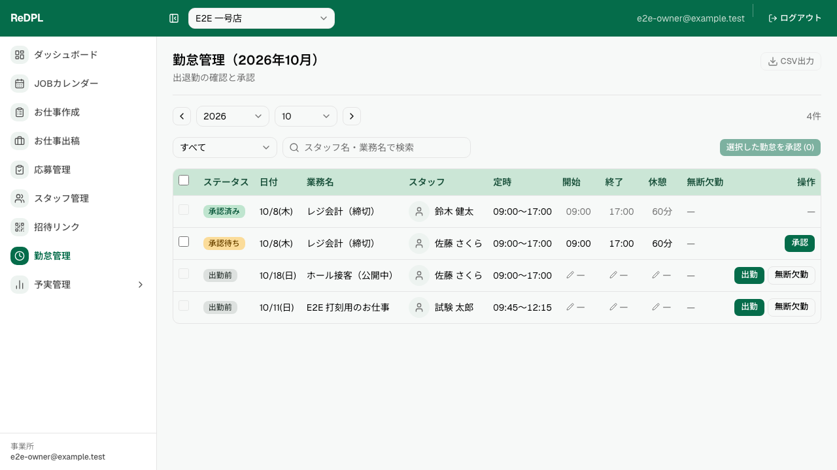The width and height of the screenshot is (837, 470).
Task: Click the 応募管理 clipboard icon
Action: (20, 170)
